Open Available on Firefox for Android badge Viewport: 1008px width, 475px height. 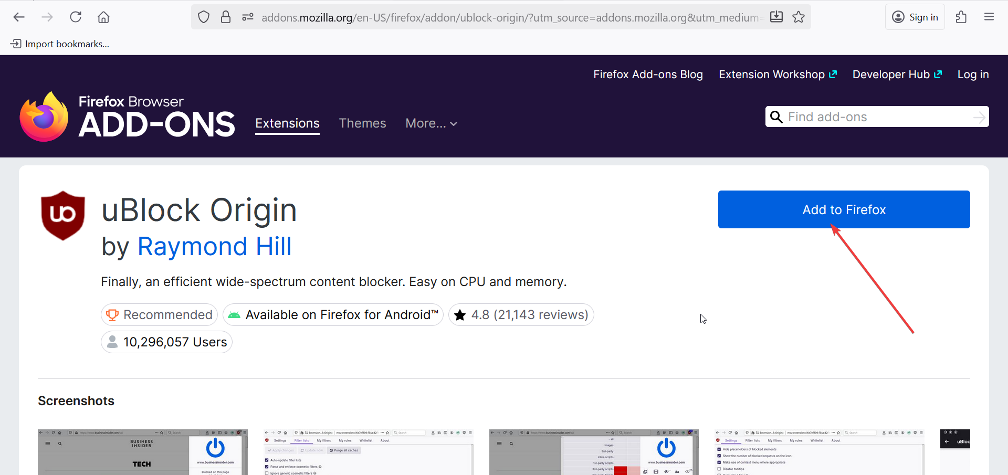[333, 315]
